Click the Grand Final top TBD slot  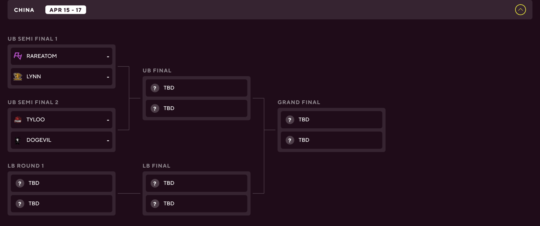click(331, 120)
